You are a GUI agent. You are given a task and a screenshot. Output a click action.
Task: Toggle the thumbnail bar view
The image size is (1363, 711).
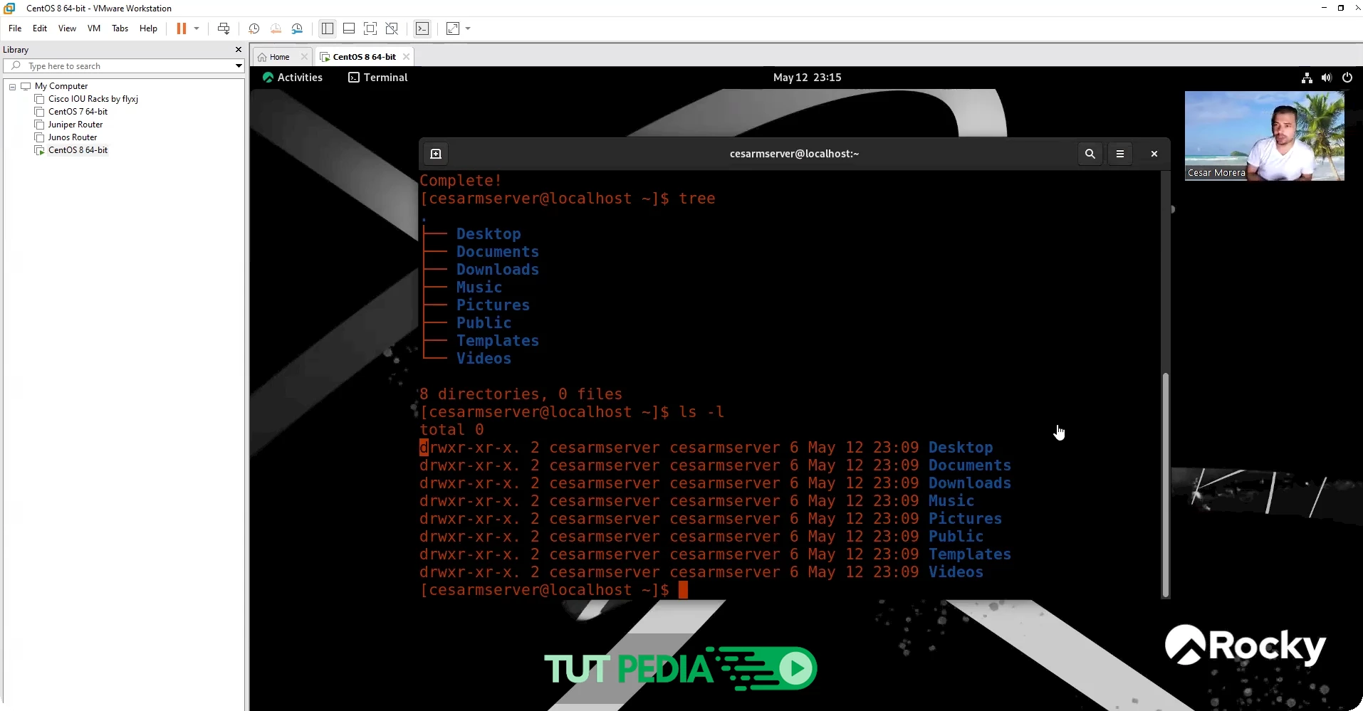(x=349, y=28)
